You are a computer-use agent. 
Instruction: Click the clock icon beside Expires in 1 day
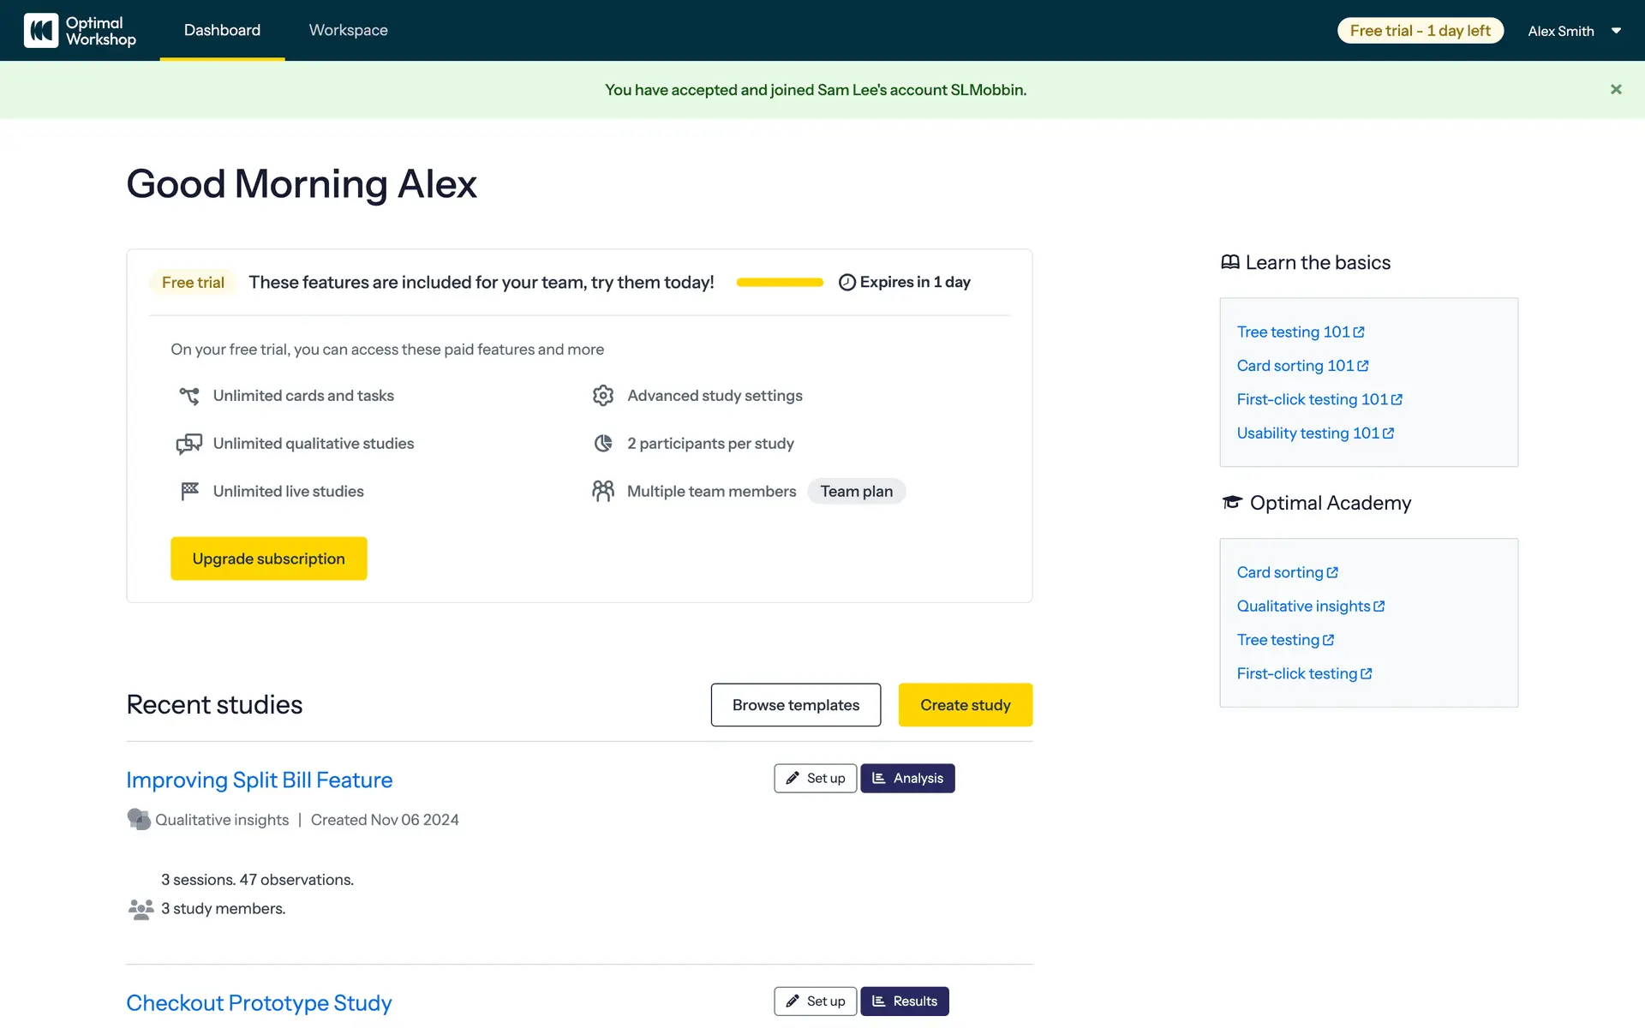point(846,282)
